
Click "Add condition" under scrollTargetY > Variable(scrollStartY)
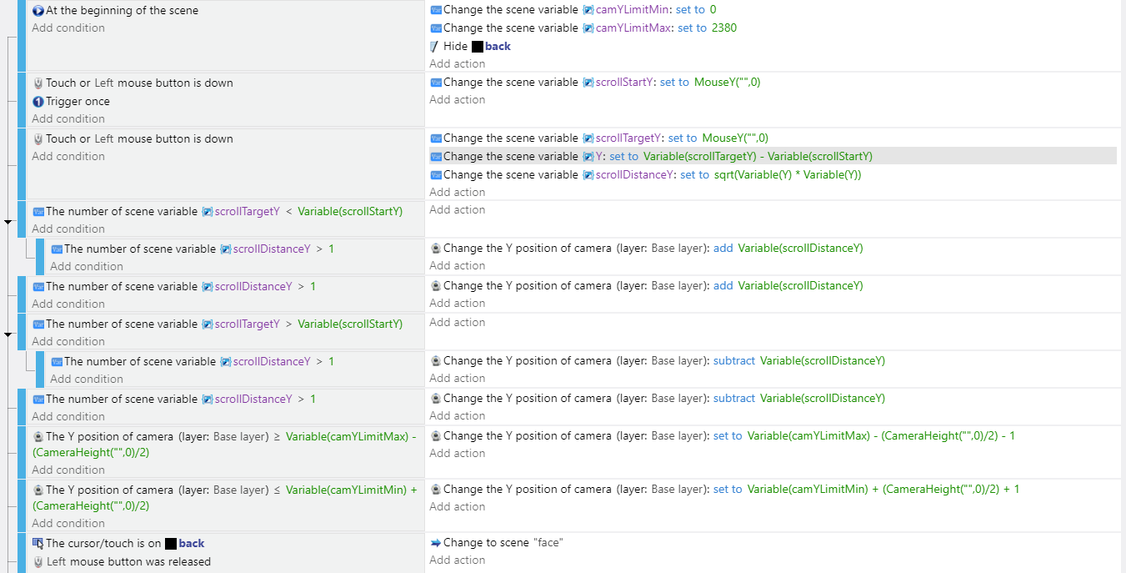68,341
